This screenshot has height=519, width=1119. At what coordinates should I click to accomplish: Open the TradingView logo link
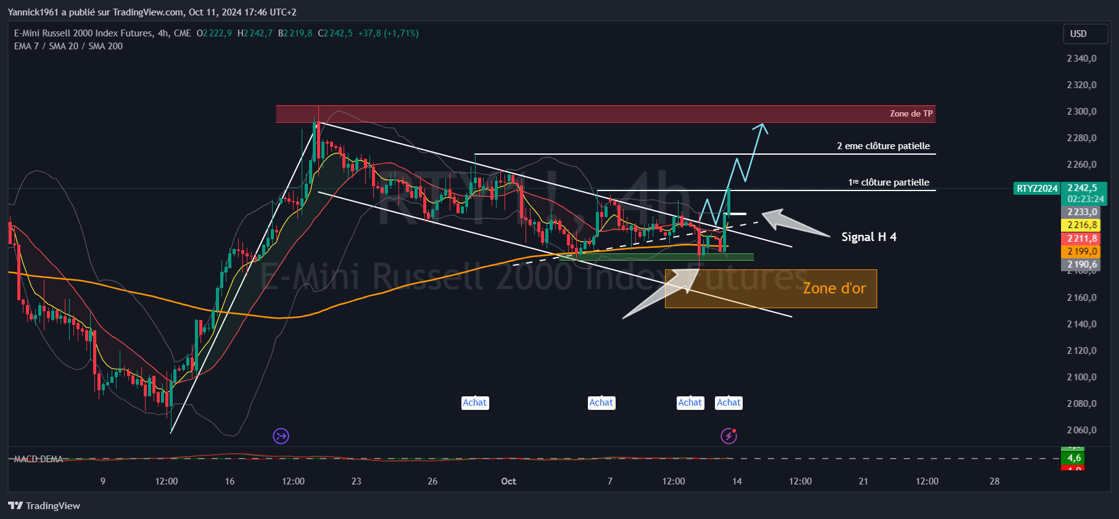pyautogui.click(x=44, y=505)
